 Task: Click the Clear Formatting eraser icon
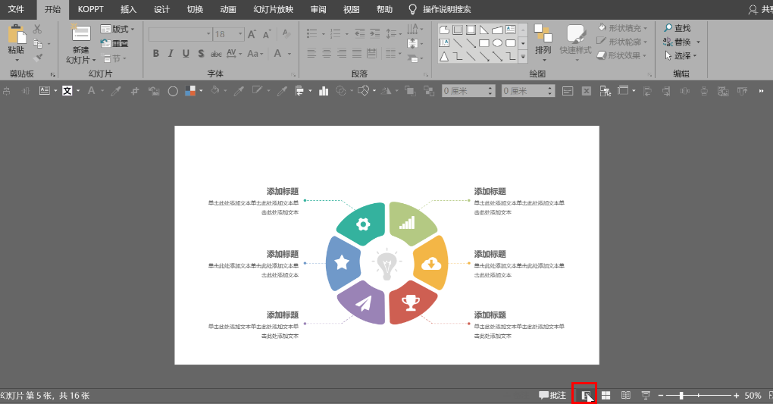[x=286, y=34]
